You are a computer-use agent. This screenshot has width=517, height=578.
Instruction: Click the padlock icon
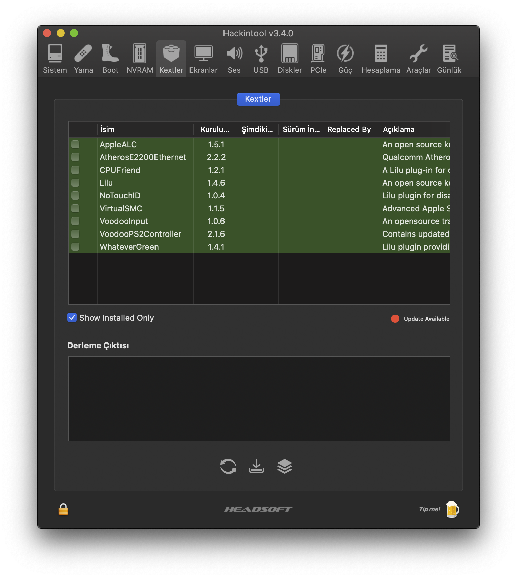click(63, 509)
